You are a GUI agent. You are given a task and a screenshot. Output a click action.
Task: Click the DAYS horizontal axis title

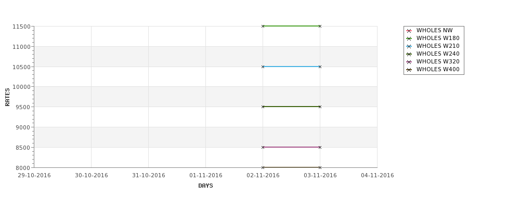point(205,186)
